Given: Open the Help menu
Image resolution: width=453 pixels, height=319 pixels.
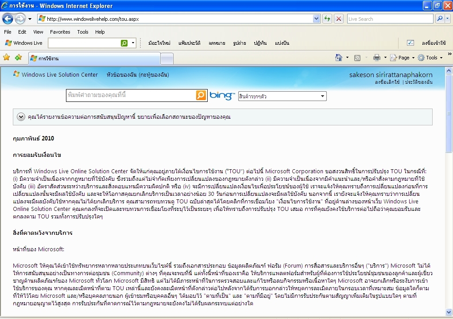Looking at the screenshot, I should (100, 32).
